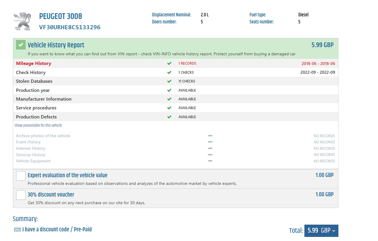Click green checkmark in Stolen Databases row

pyautogui.click(x=169, y=81)
